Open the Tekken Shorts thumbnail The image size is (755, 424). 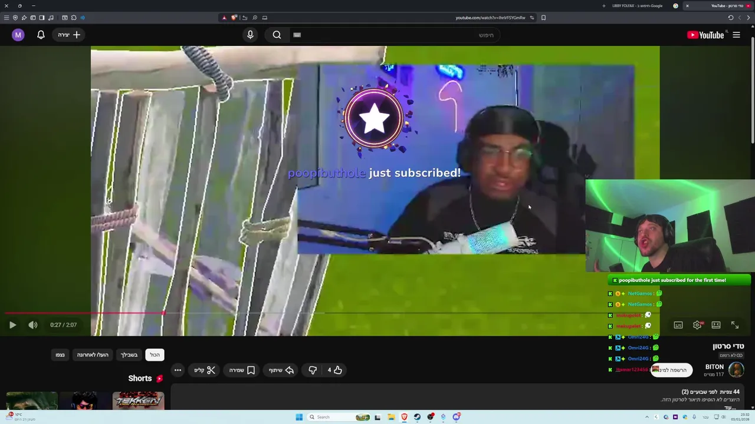(x=138, y=400)
